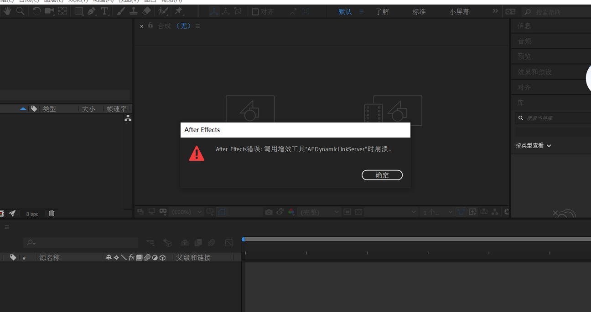Viewport: 591px width, 312px height.
Task: Toggle the mask and shape path visibility icon
Action: (222, 212)
